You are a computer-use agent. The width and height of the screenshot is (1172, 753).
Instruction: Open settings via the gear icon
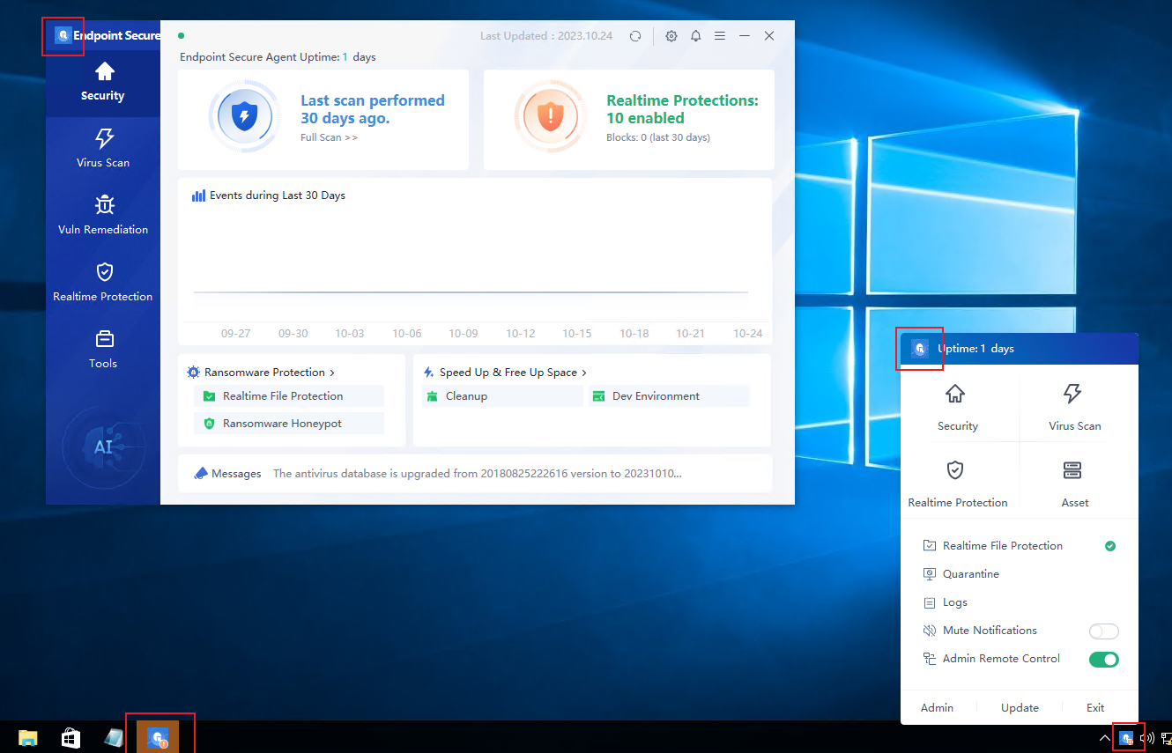(671, 36)
